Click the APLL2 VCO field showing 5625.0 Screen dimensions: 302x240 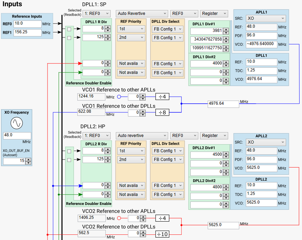[261, 168]
